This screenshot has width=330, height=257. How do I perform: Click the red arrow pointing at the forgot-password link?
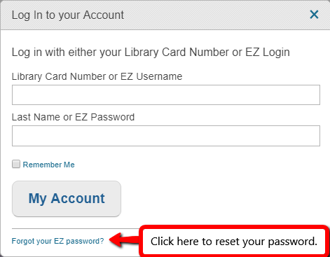click(124, 239)
